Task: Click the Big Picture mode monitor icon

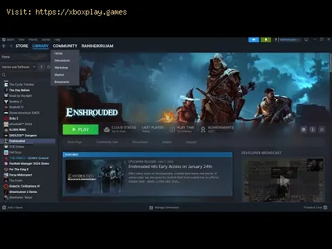Action: 306,39
